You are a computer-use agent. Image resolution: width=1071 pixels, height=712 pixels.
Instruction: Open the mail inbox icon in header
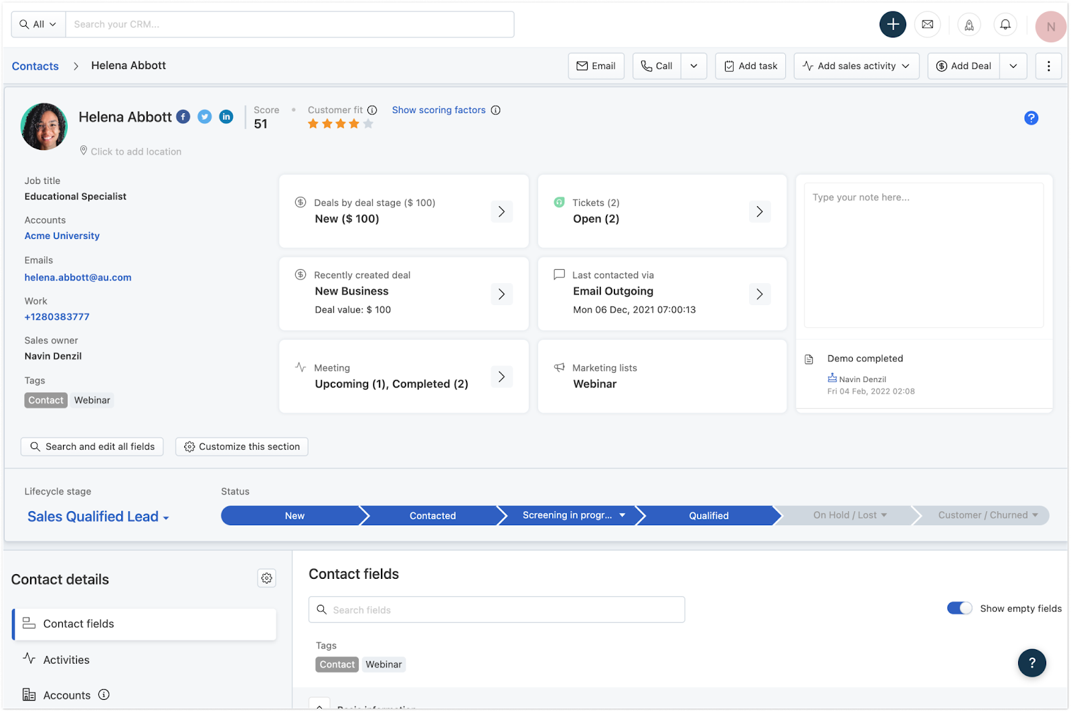tap(927, 25)
